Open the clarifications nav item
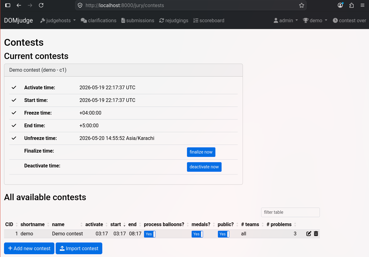This screenshot has height=257, width=369. [98, 20]
